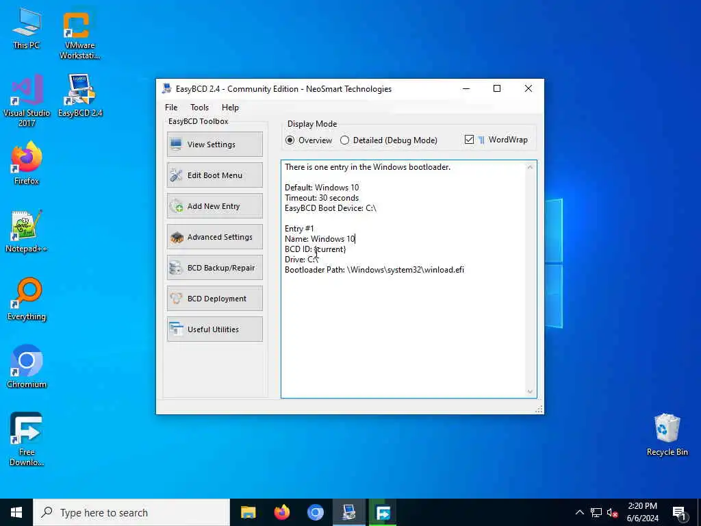Show hidden system tray icons
Screen dimensions: 701x526
[x=579, y=512]
